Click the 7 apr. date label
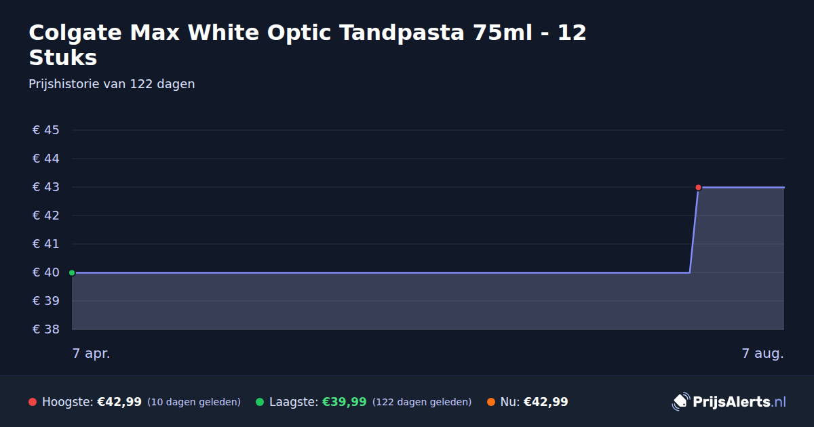Image resolution: width=814 pixels, height=427 pixels. 91,353
